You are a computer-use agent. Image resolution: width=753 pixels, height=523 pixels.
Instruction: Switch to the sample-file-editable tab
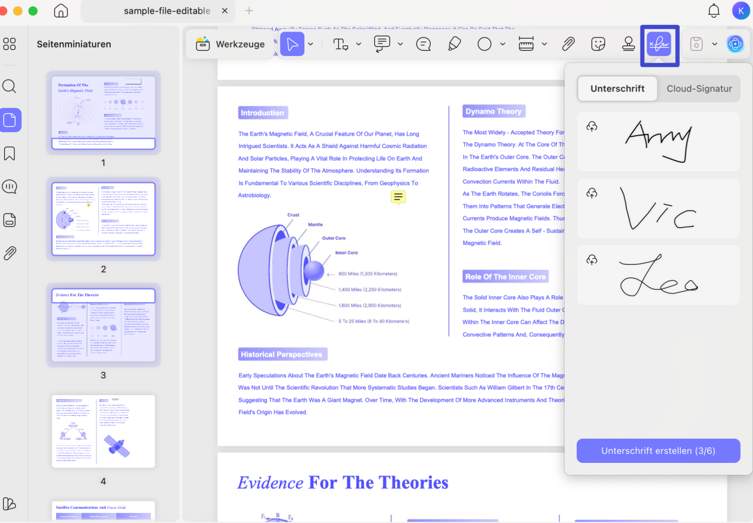tap(158, 11)
